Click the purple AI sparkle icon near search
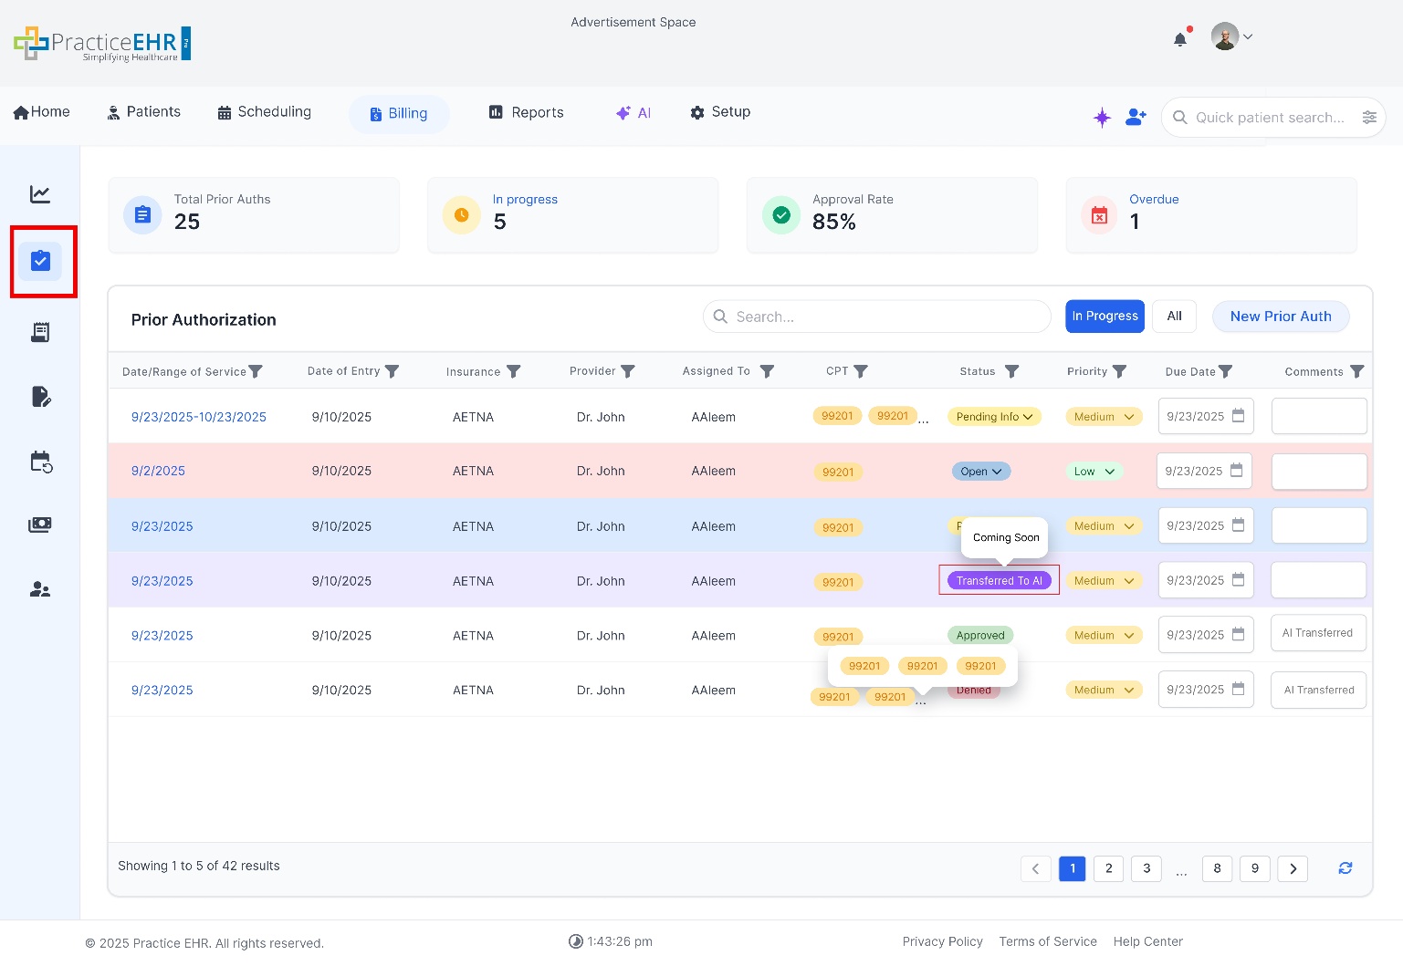The width and height of the screenshot is (1403, 966). (x=1102, y=118)
